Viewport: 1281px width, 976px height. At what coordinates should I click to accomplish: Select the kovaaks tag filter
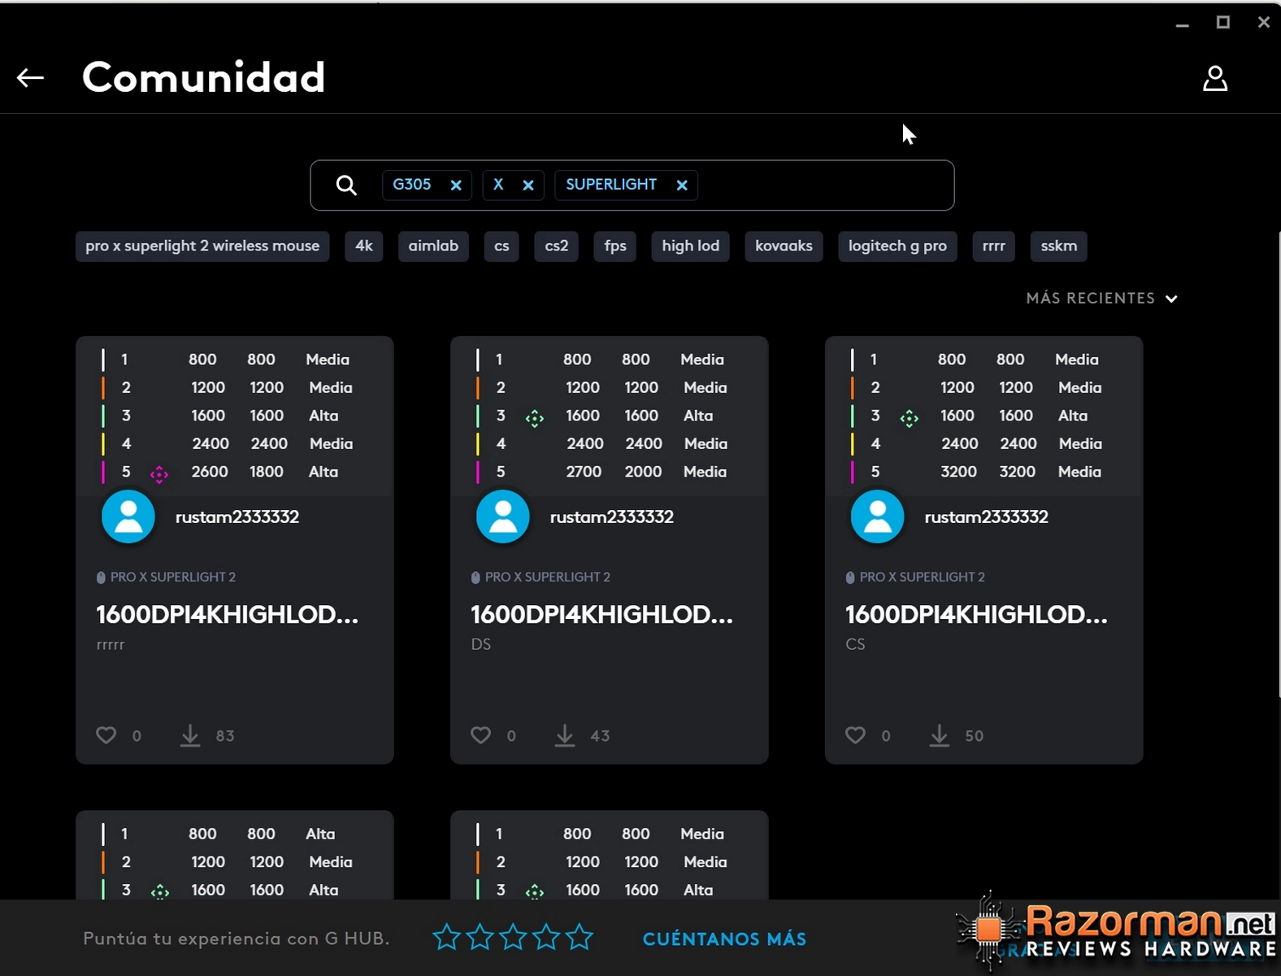784,246
